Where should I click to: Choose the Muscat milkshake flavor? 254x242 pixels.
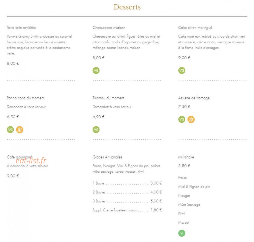[184, 222]
